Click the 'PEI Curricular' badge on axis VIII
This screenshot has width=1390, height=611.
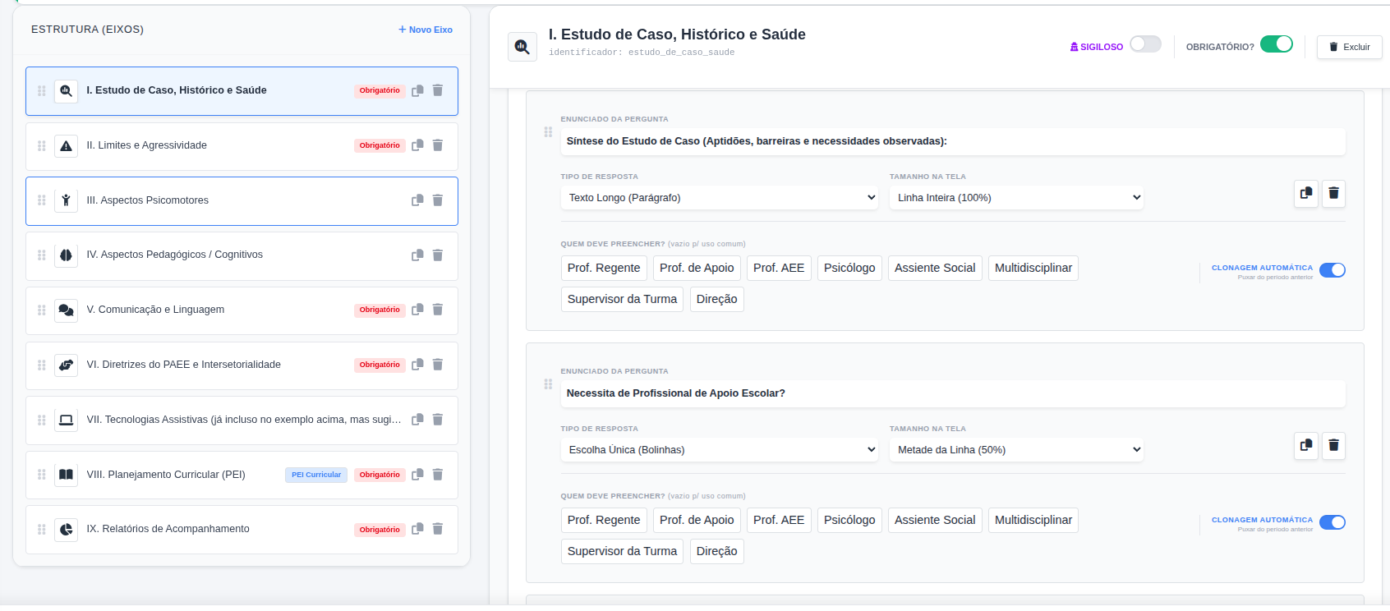316,475
